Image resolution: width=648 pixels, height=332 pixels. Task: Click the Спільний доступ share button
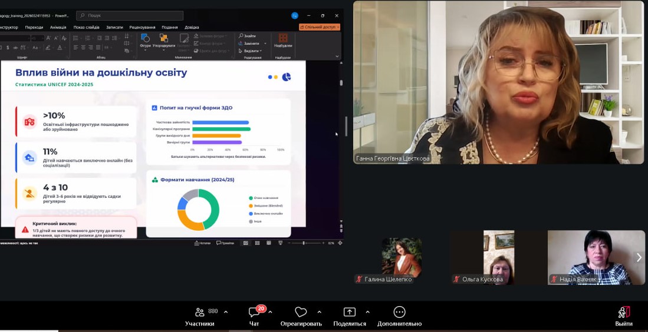point(319,27)
